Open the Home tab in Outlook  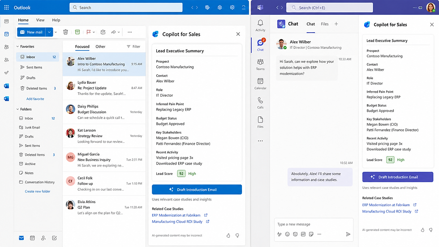[23, 20]
